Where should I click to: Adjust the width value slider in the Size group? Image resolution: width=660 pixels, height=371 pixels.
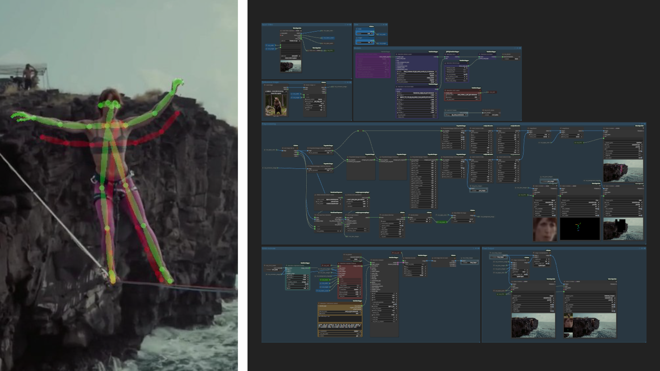click(x=365, y=34)
